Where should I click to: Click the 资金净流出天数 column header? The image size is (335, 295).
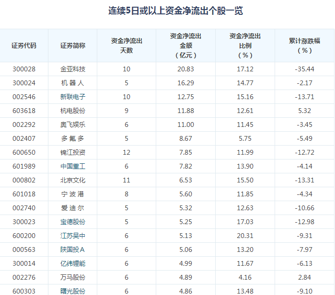click(127, 45)
